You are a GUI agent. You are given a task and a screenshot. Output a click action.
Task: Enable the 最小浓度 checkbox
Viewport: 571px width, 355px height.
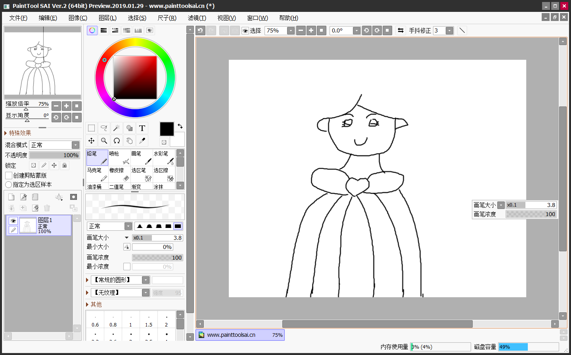[x=127, y=267]
